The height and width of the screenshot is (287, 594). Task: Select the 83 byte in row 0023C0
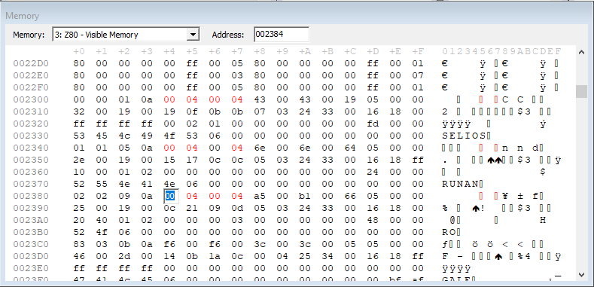(79, 244)
